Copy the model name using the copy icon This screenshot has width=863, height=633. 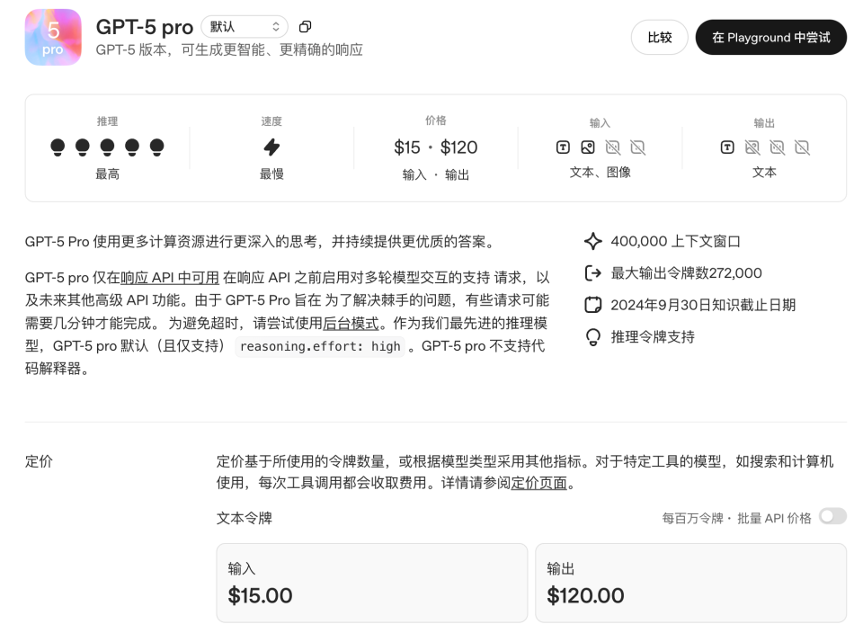pyautogui.click(x=304, y=27)
